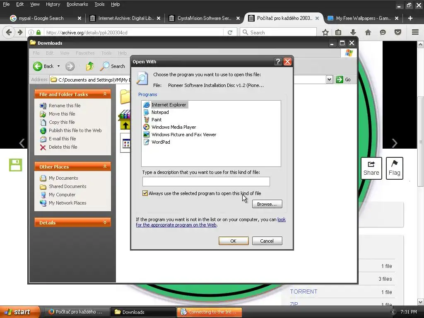This screenshot has width=424, height=318.
Task: Open the browser Tools menu
Action: point(99,4)
